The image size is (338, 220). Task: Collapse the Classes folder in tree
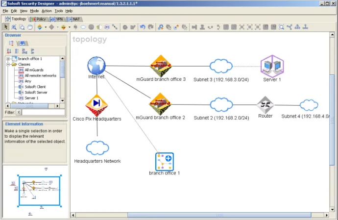pyautogui.click(x=8, y=64)
